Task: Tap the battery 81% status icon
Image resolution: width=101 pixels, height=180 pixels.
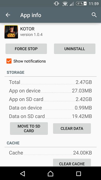Action: pos(81,3)
